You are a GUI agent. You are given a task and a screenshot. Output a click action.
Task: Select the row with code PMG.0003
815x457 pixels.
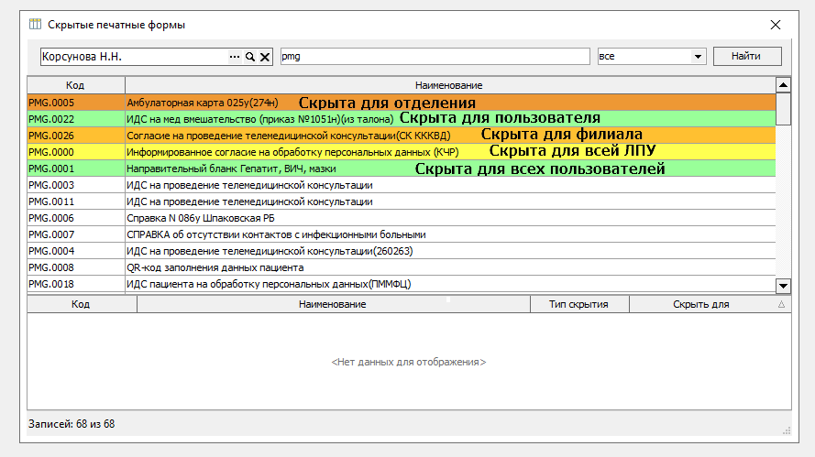402,185
